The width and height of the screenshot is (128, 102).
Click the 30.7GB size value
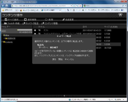[x=108, y=48]
